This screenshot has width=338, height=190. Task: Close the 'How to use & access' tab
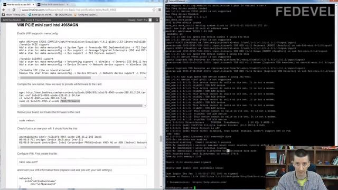pos(33,5)
